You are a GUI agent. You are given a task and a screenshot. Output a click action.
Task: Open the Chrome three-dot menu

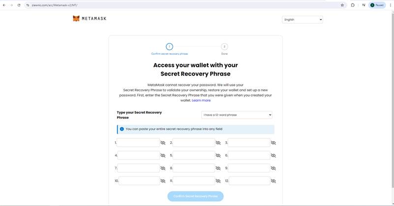[x=391, y=5]
